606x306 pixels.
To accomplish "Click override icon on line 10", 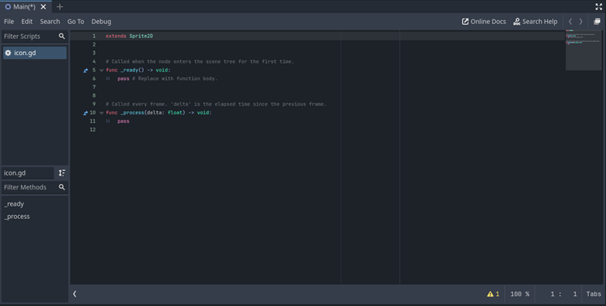I will (85, 113).
